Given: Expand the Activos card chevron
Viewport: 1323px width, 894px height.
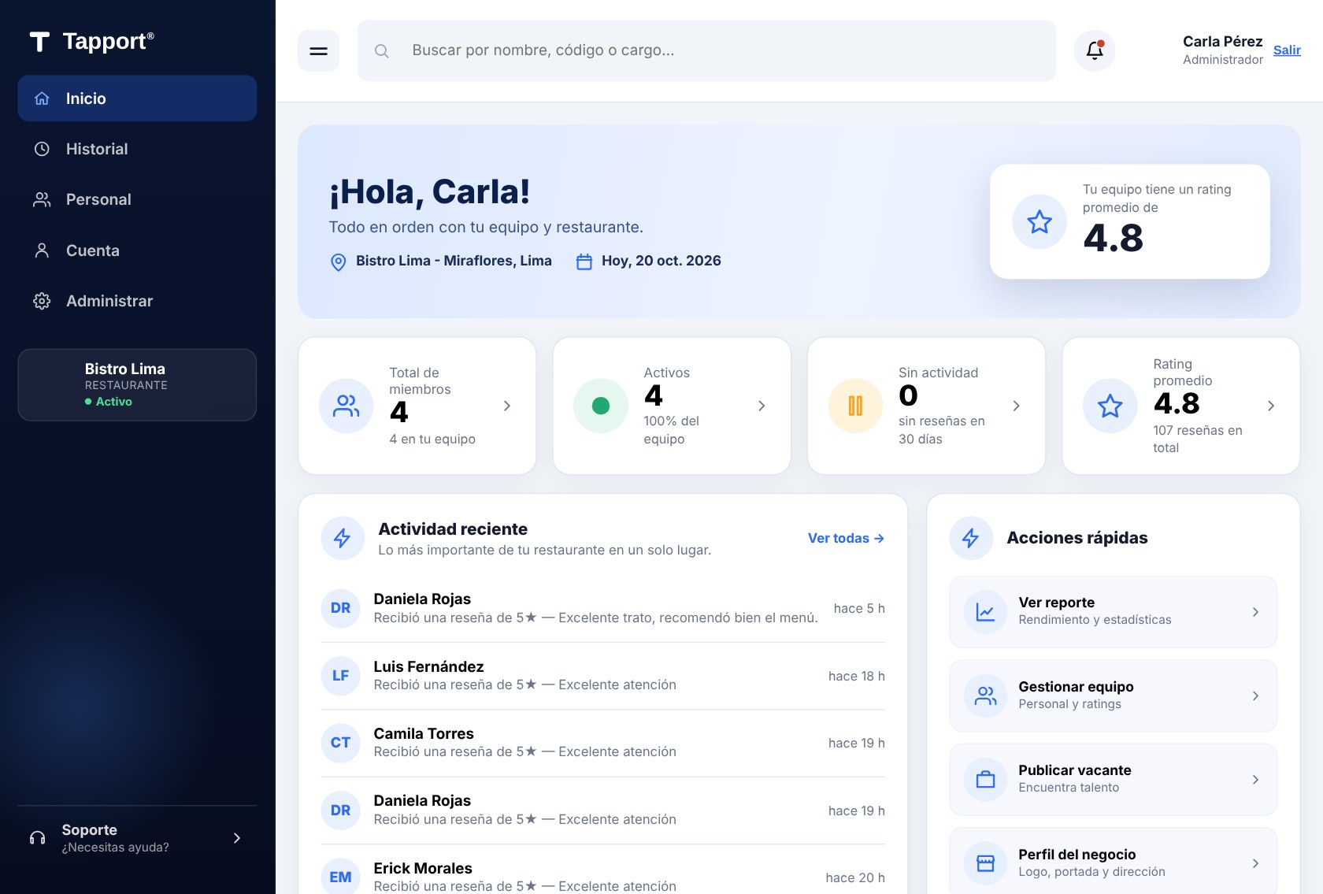Looking at the screenshot, I should point(762,406).
